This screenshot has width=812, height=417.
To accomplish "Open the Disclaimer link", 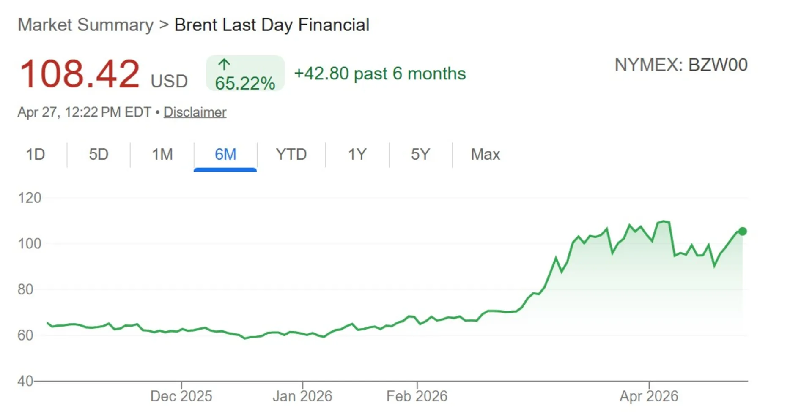I will (195, 112).
